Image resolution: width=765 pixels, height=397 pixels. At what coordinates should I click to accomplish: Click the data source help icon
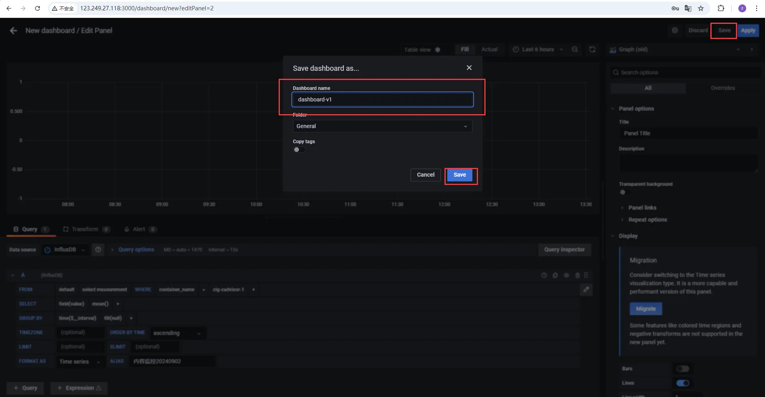click(x=98, y=250)
